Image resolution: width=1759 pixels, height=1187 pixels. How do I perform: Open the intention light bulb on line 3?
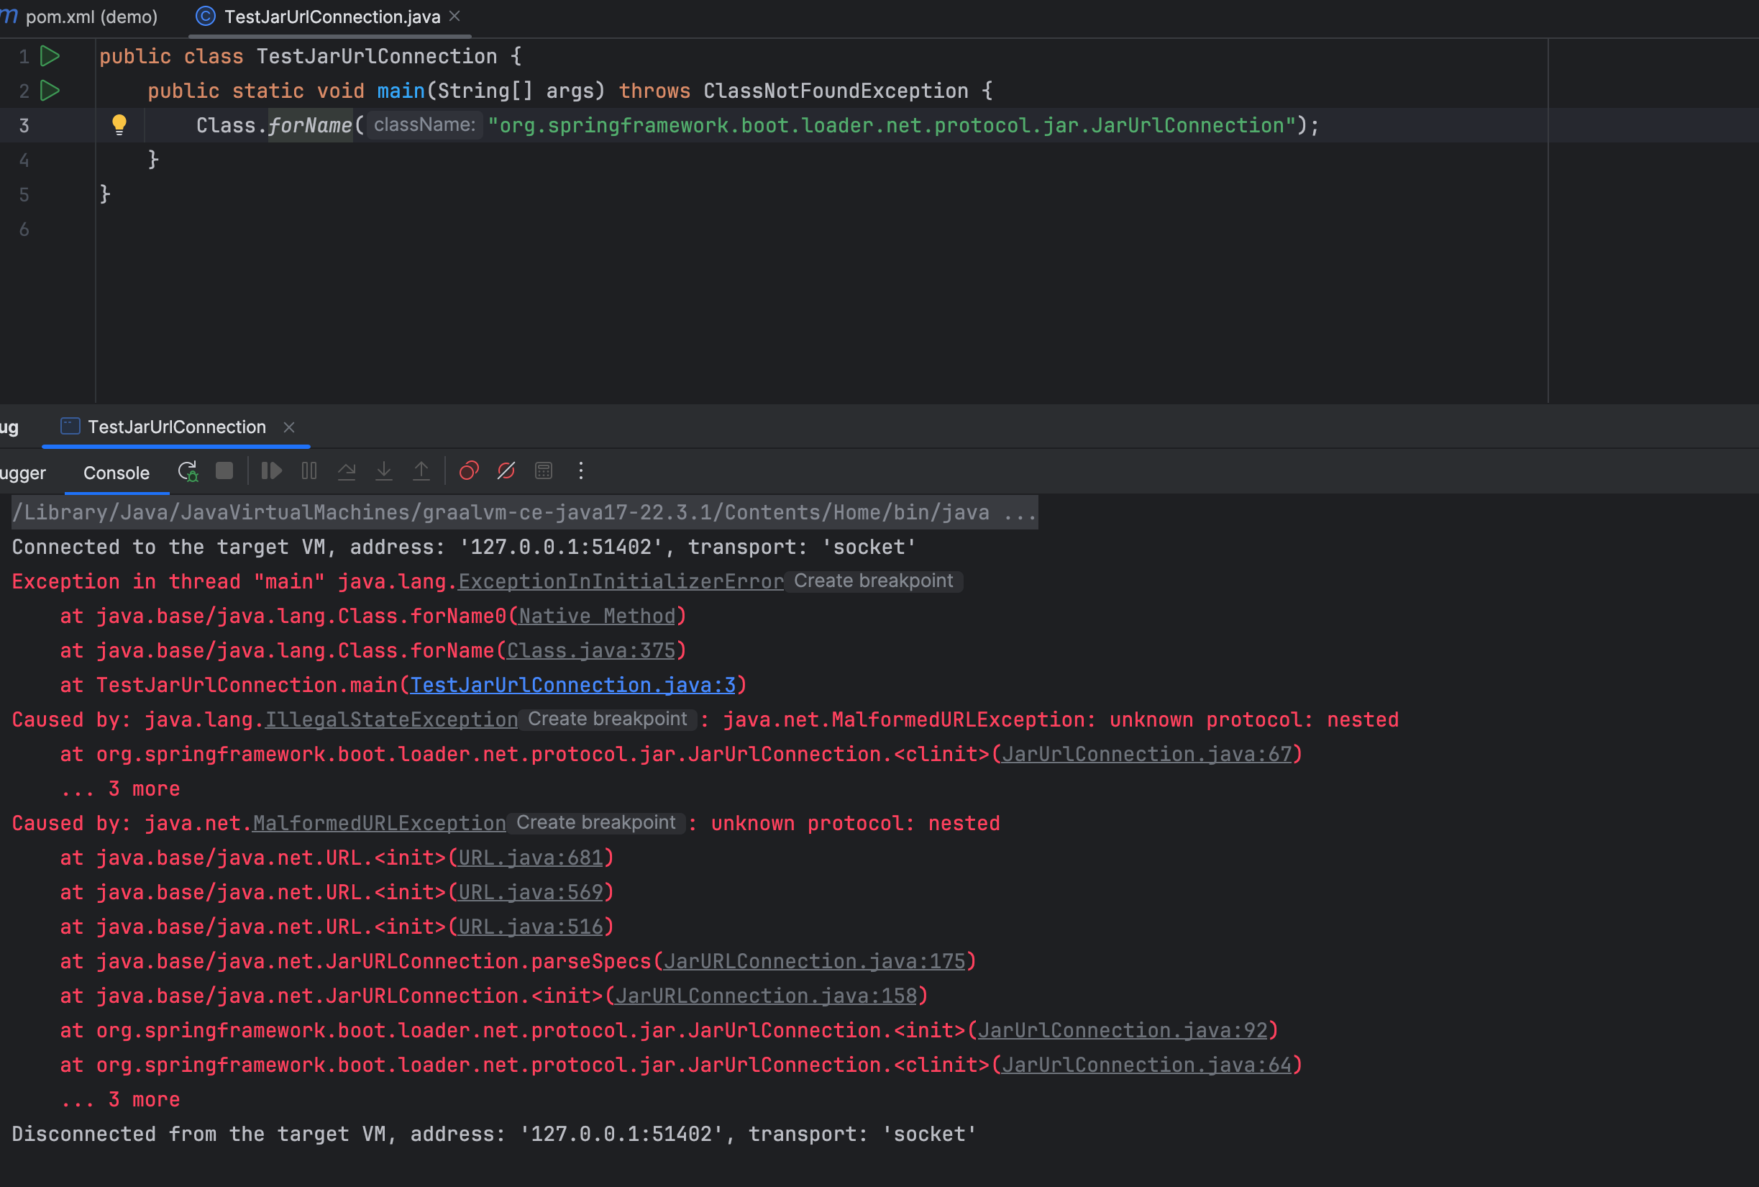[119, 125]
